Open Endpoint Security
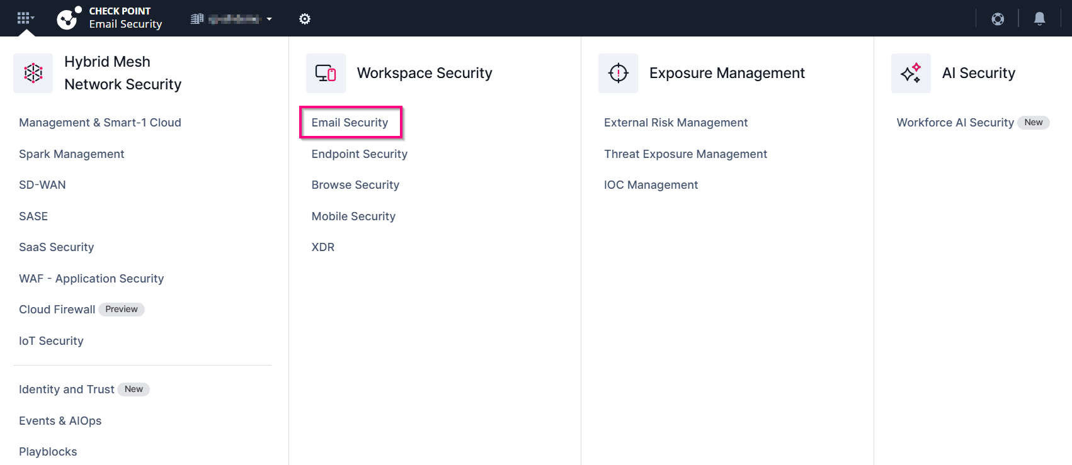The image size is (1072, 465). (360, 154)
